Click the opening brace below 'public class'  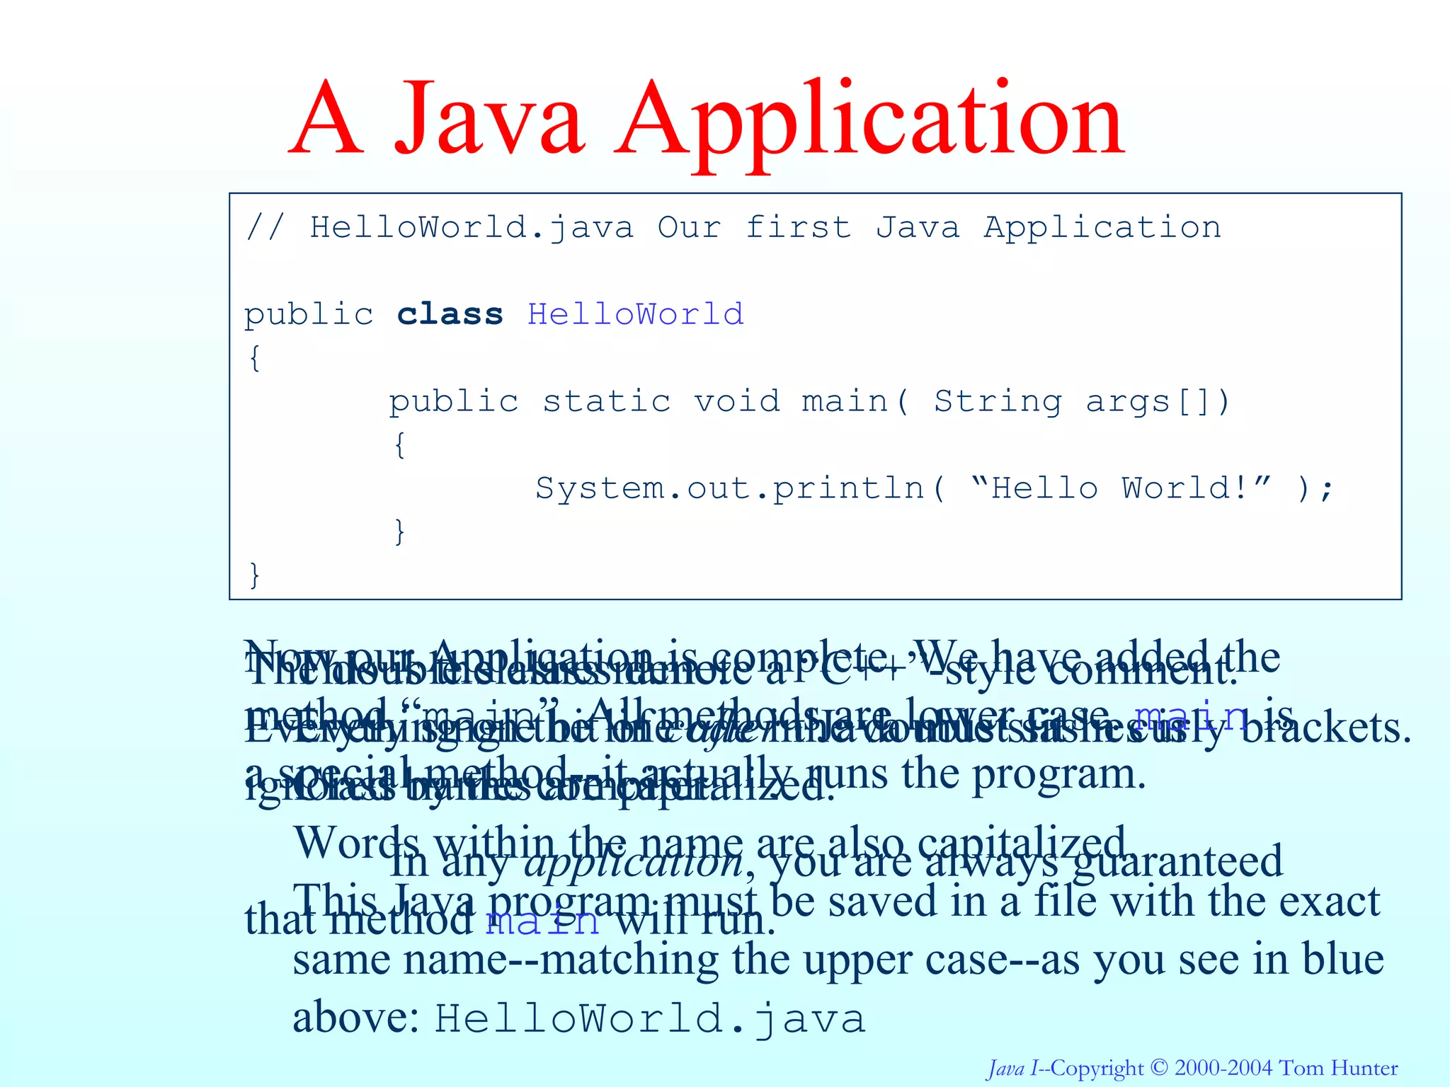coord(255,358)
